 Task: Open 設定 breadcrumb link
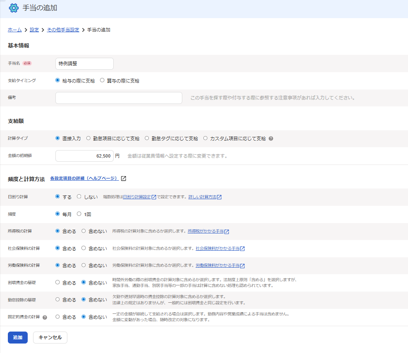[x=34, y=30]
